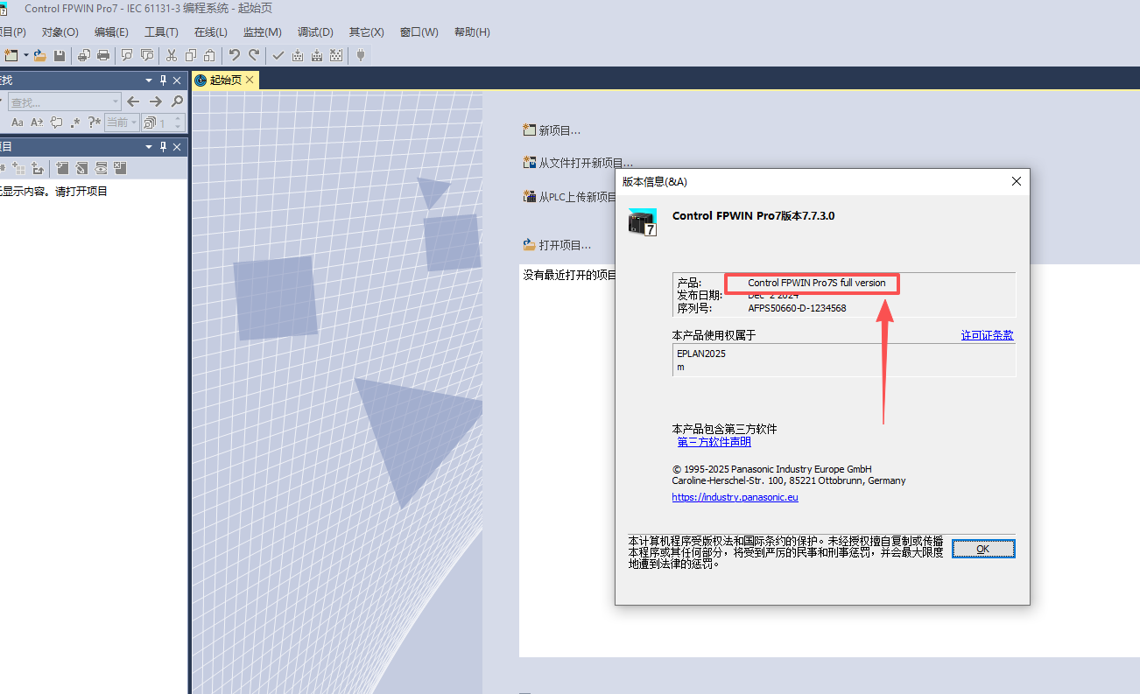Click the online mode plug icon
1140x694 pixels.
point(360,56)
